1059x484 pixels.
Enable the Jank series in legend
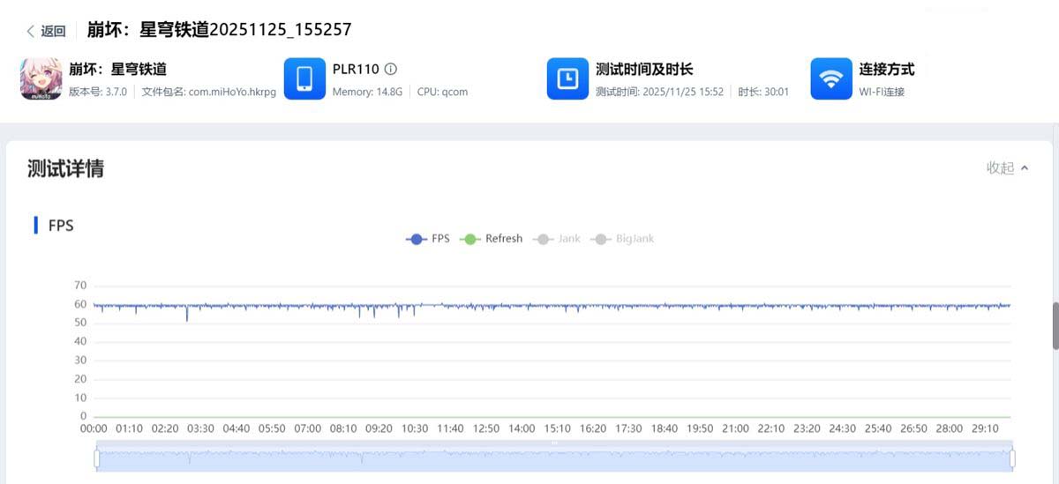coord(559,239)
